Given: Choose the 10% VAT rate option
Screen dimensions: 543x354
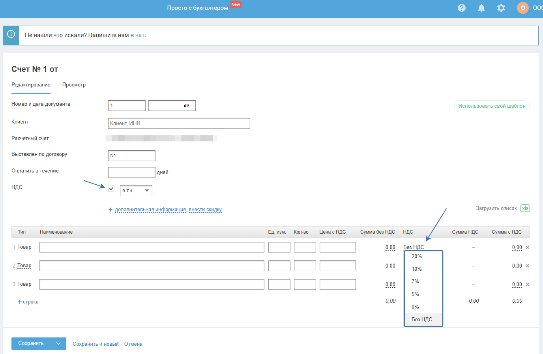Looking at the screenshot, I should [x=417, y=269].
